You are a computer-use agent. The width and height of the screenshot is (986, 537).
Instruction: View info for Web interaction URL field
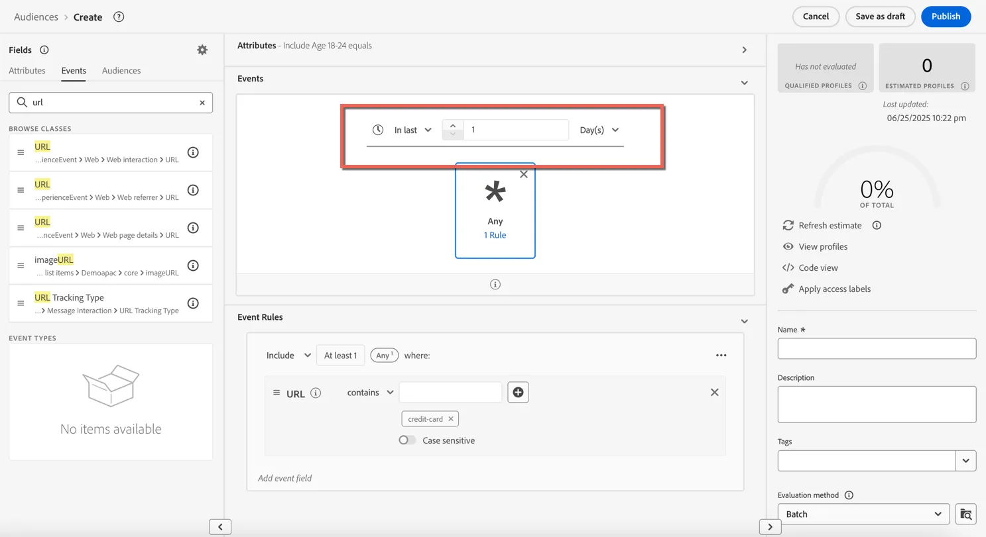pyautogui.click(x=193, y=152)
